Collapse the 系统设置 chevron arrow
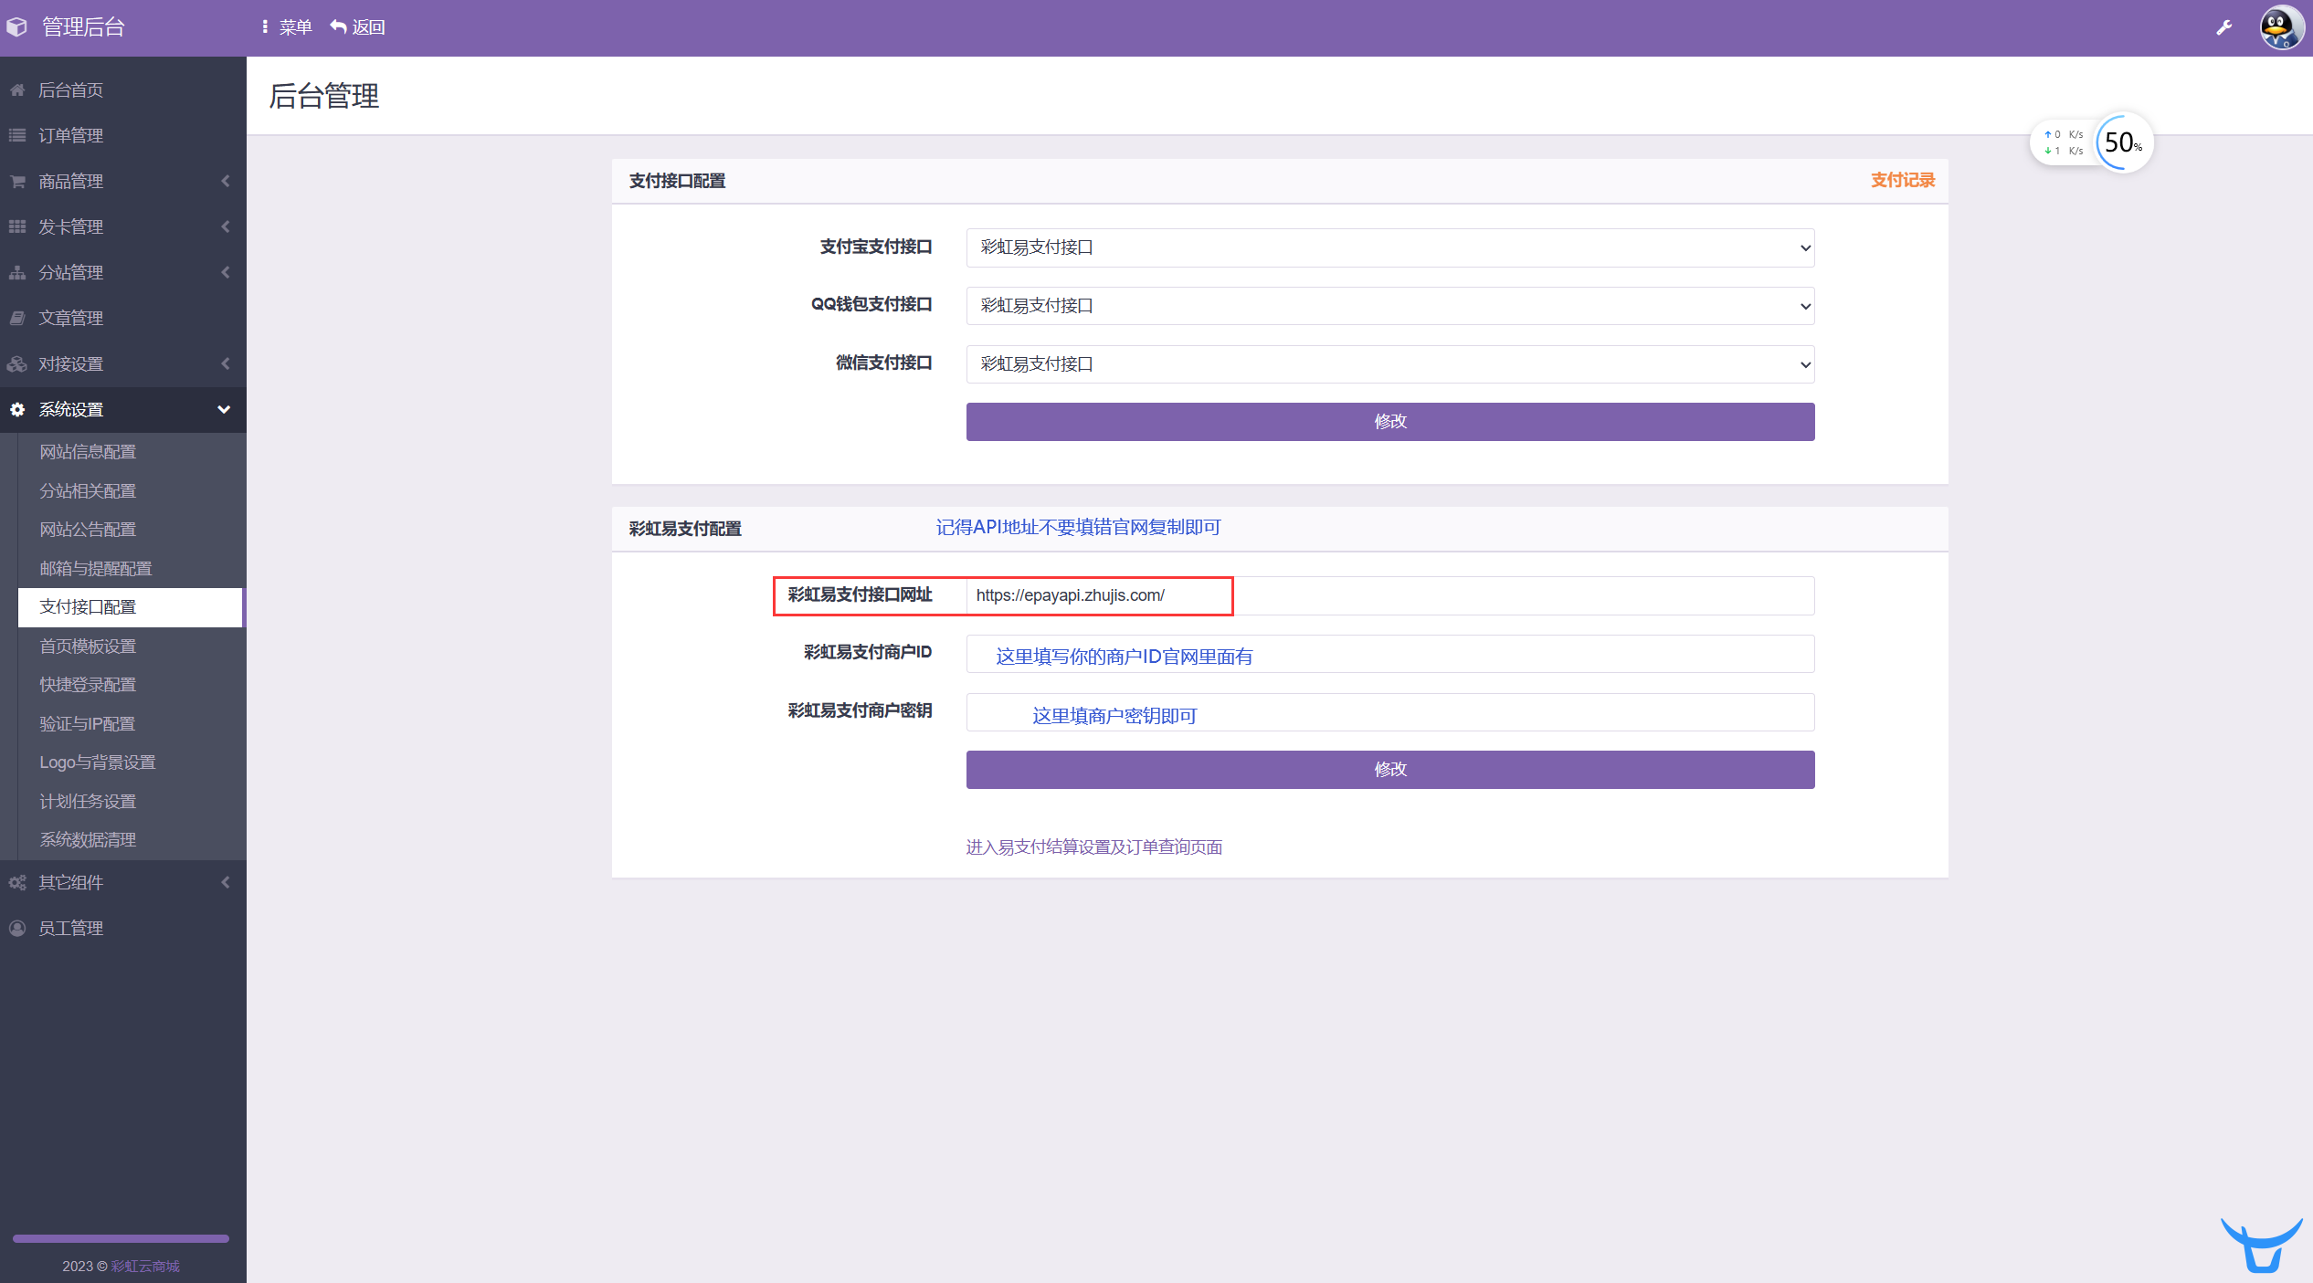The image size is (2313, 1283). (224, 409)
